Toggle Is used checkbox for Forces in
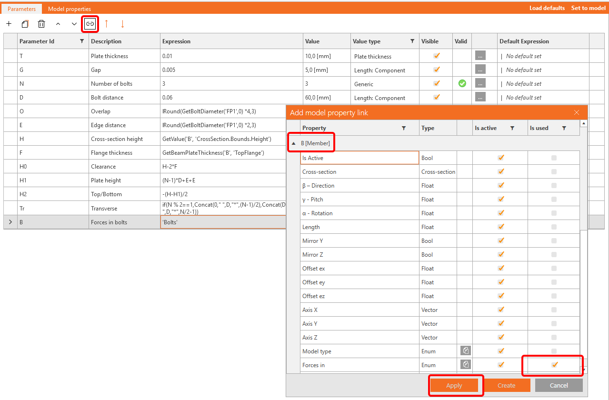609x400 pixels. pyautogui.click(x=554, y=365)
